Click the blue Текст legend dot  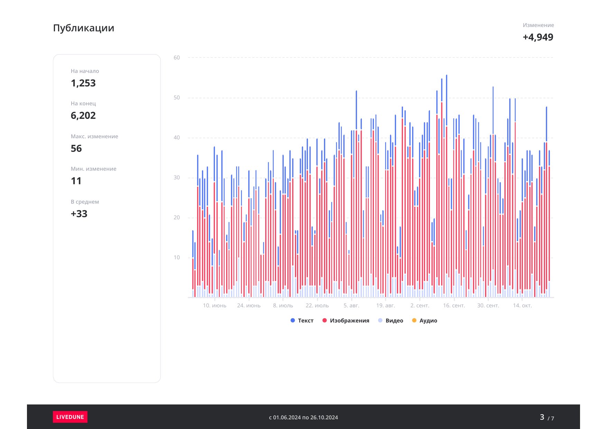293,320
